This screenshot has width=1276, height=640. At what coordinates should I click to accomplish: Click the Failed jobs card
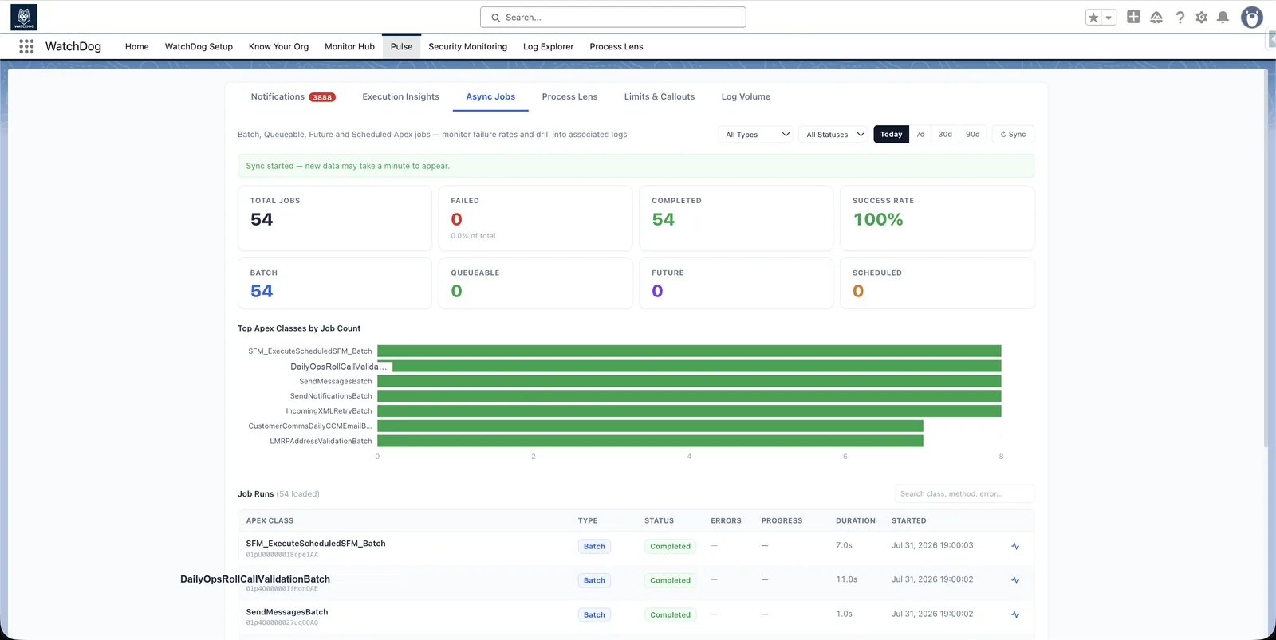tap(535, 218)
